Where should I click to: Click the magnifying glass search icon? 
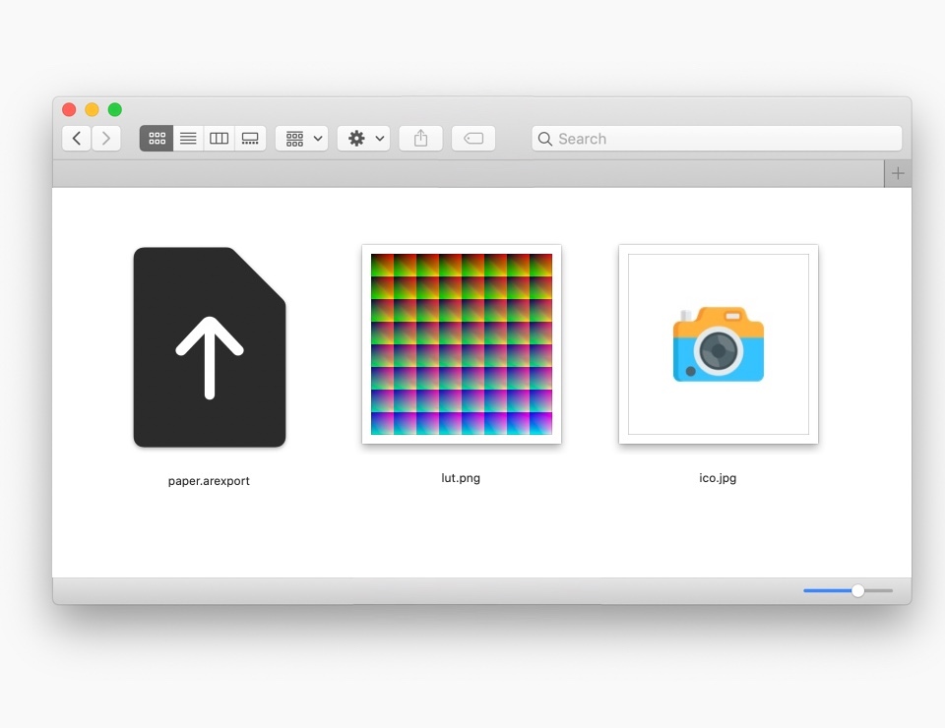(x=544, y=139)
